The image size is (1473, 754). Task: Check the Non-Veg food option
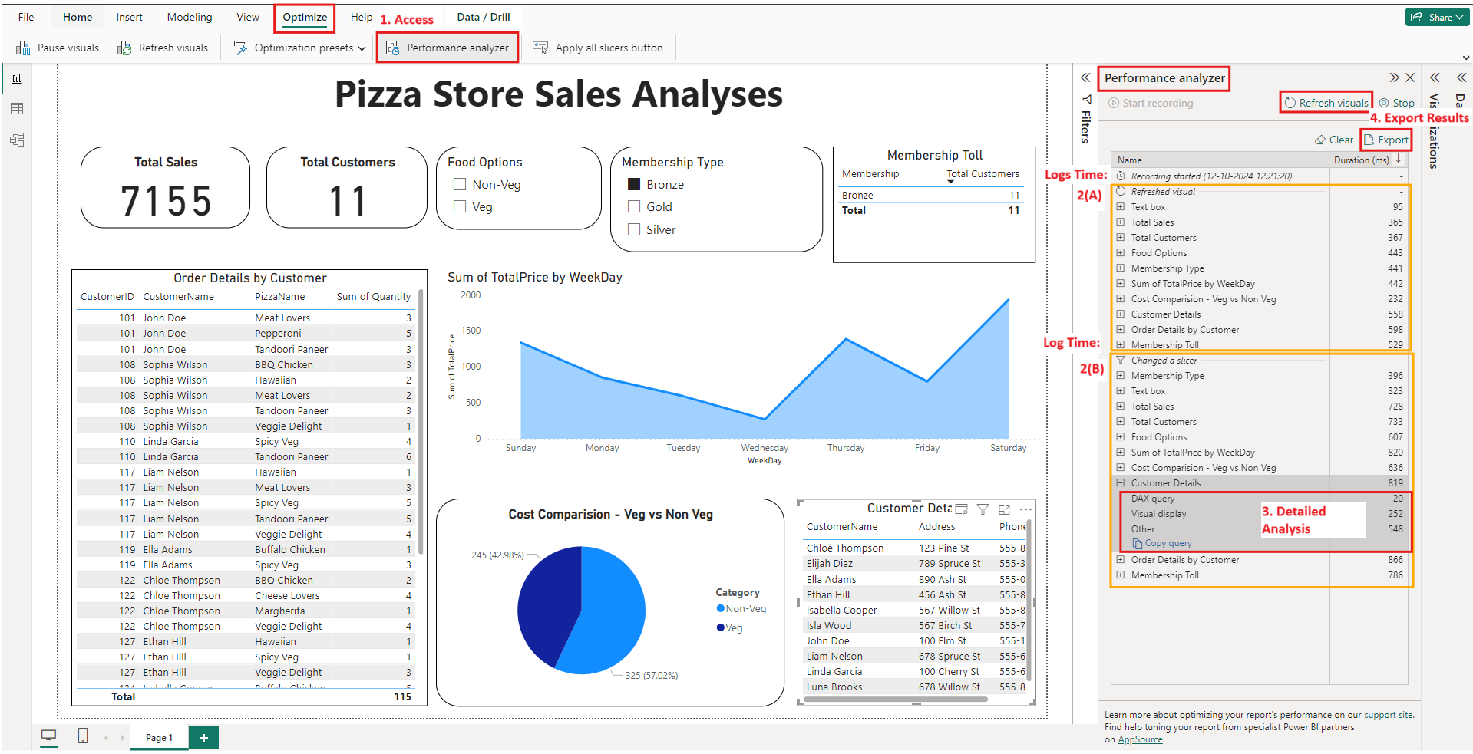(x=460, y=184)
